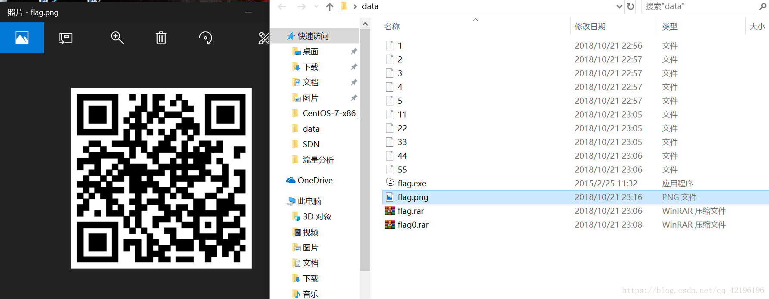This screenshot has height=299, width=769.
Task: Click the search magnifier icon
Action: (x=763, y=6)
